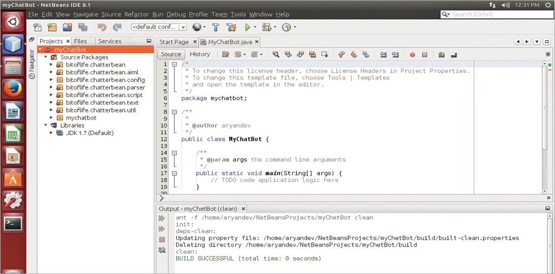The image size is (555, 274).
Task: Expand the bitoflife.chatterbean.aiml package
Action: [52, 72]
